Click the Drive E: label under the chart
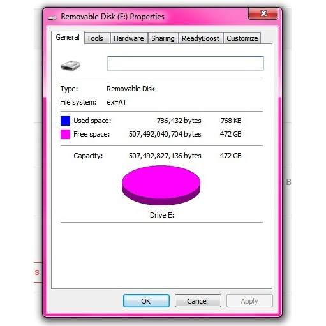This screenshot has width=326, height=326. pyautogui.click(x=162, y=215)
